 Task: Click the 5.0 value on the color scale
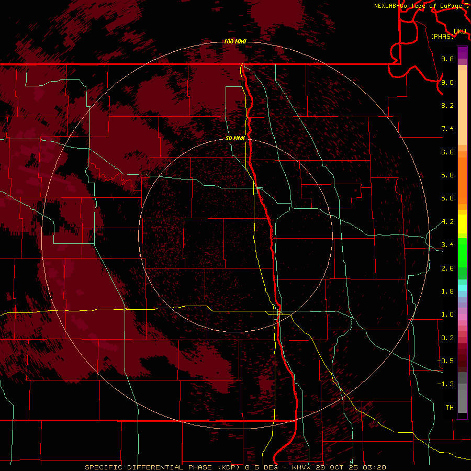tap(447, 198)
